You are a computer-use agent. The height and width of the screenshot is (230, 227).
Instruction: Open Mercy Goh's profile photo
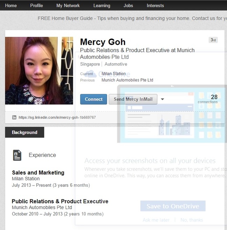coord(39,71)
